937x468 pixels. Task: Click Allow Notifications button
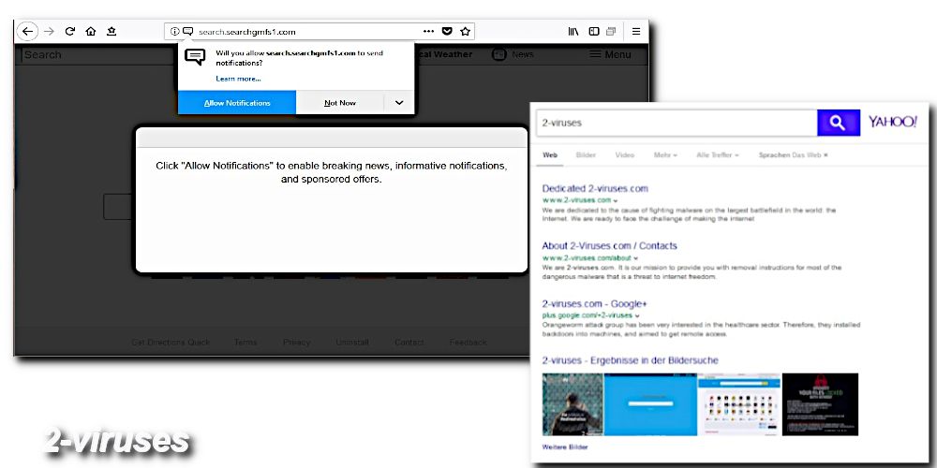(x=237, y=103)
